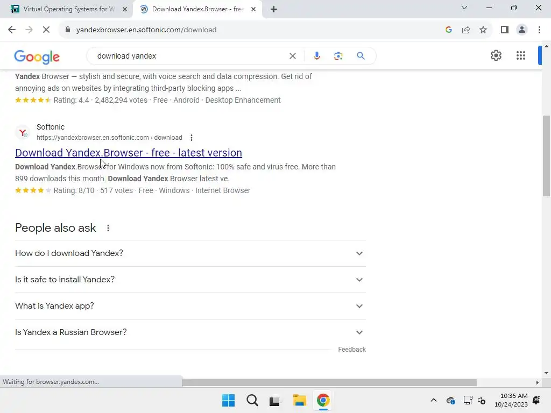The height and width of the screenshot is (413, 551).
Task: Open Task View on taskbar
Action: pyautogui.click(x=275, y=401)
